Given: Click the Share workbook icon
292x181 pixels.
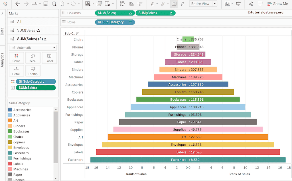Looking at the screenshot, I should [x=252, y=4].
